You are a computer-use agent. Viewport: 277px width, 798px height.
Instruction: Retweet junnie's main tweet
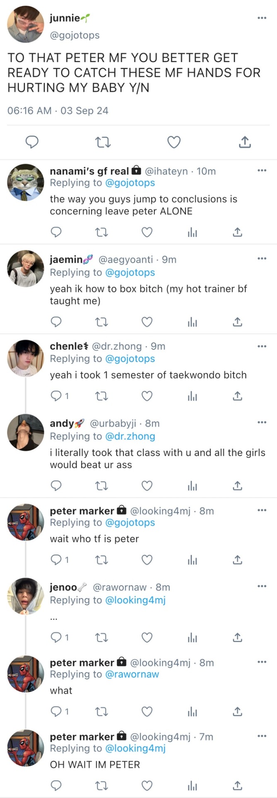point(103,143)
